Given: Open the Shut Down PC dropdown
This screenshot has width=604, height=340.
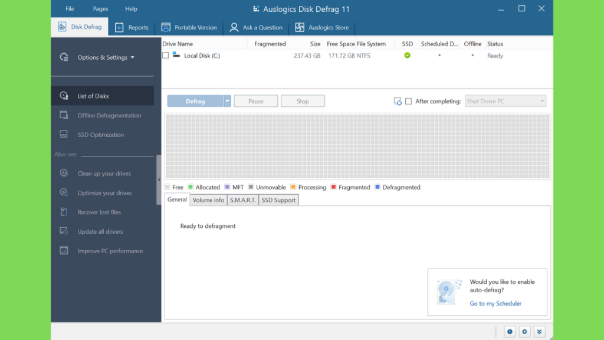Looking at the screenshot, I should 505,101.
